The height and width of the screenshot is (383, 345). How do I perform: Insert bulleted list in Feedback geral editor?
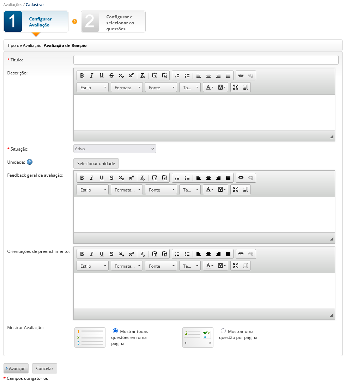[x=187, y=178]
